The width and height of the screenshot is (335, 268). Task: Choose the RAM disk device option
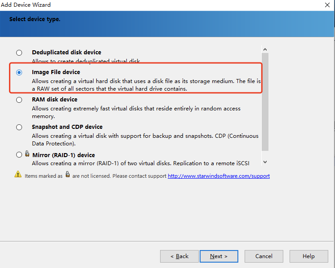coord(19,100)
